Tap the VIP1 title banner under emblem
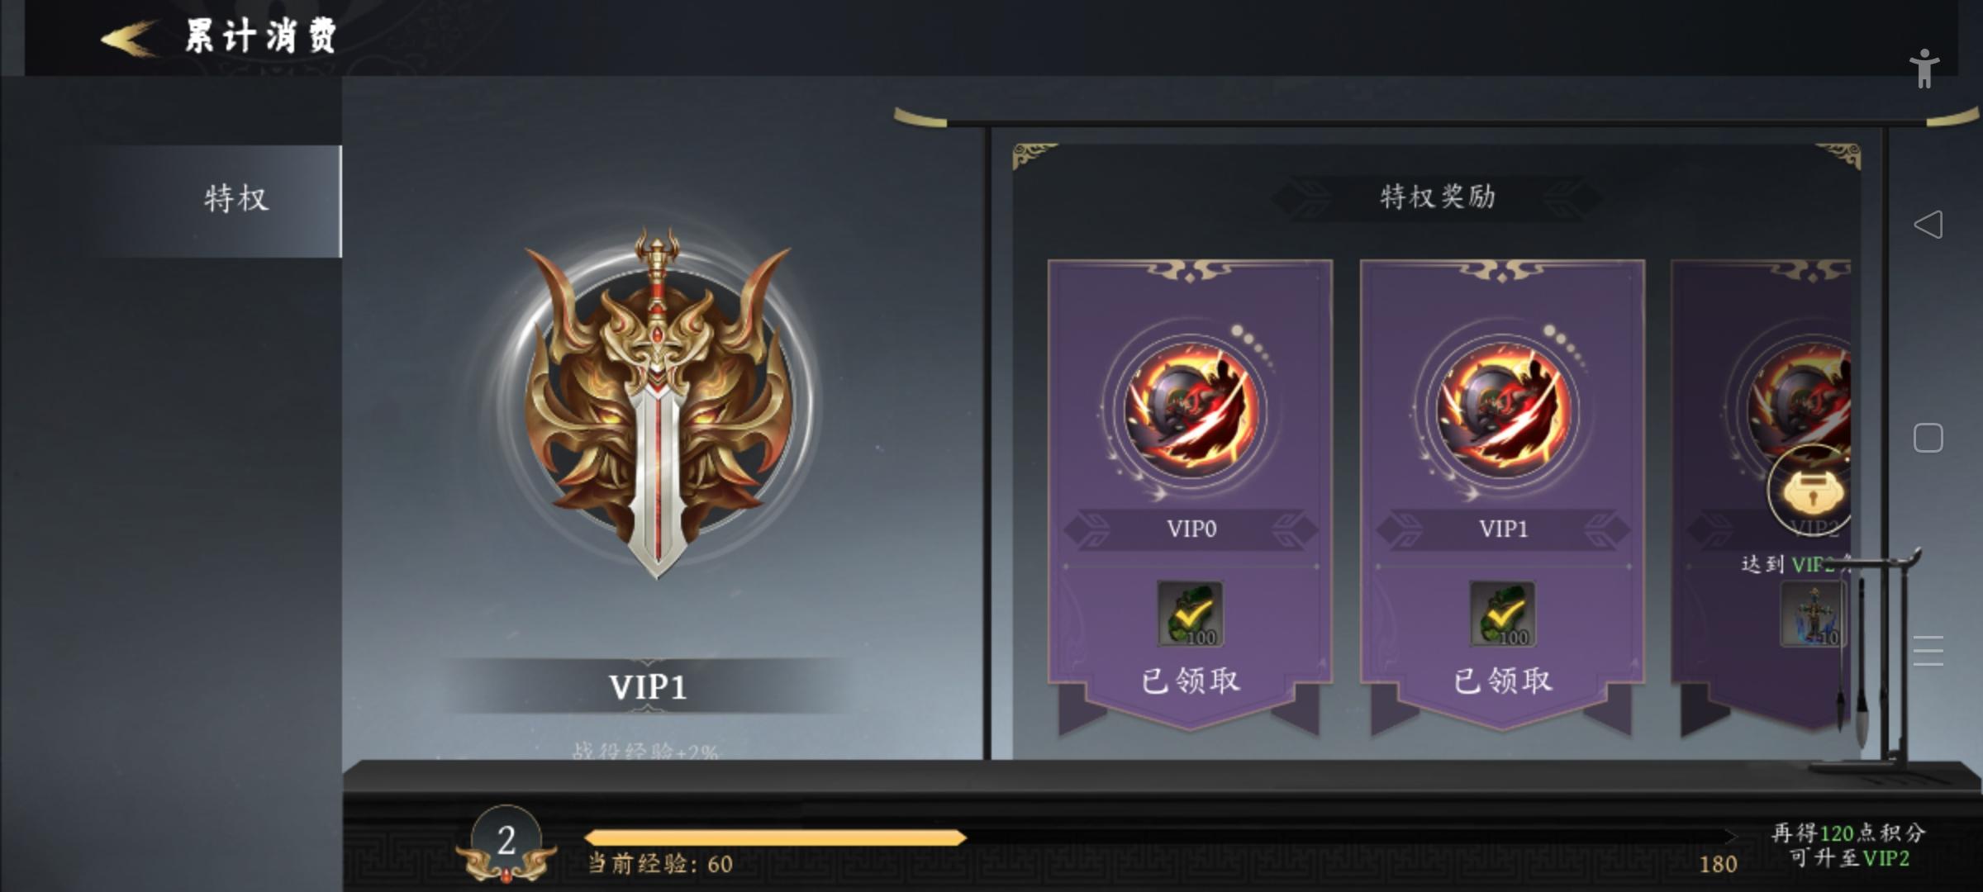1983x892 pixels. (648, 686)
